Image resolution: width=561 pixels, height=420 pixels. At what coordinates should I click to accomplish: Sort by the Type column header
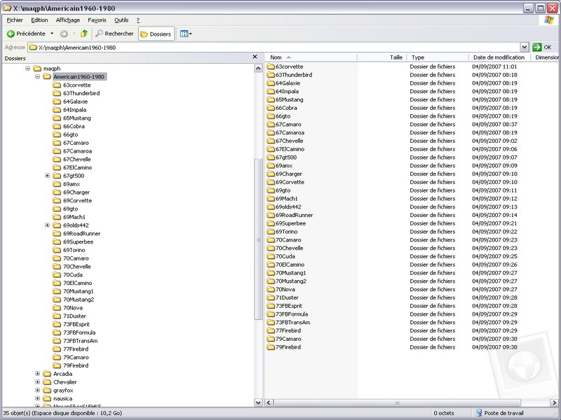click(438, 57)
